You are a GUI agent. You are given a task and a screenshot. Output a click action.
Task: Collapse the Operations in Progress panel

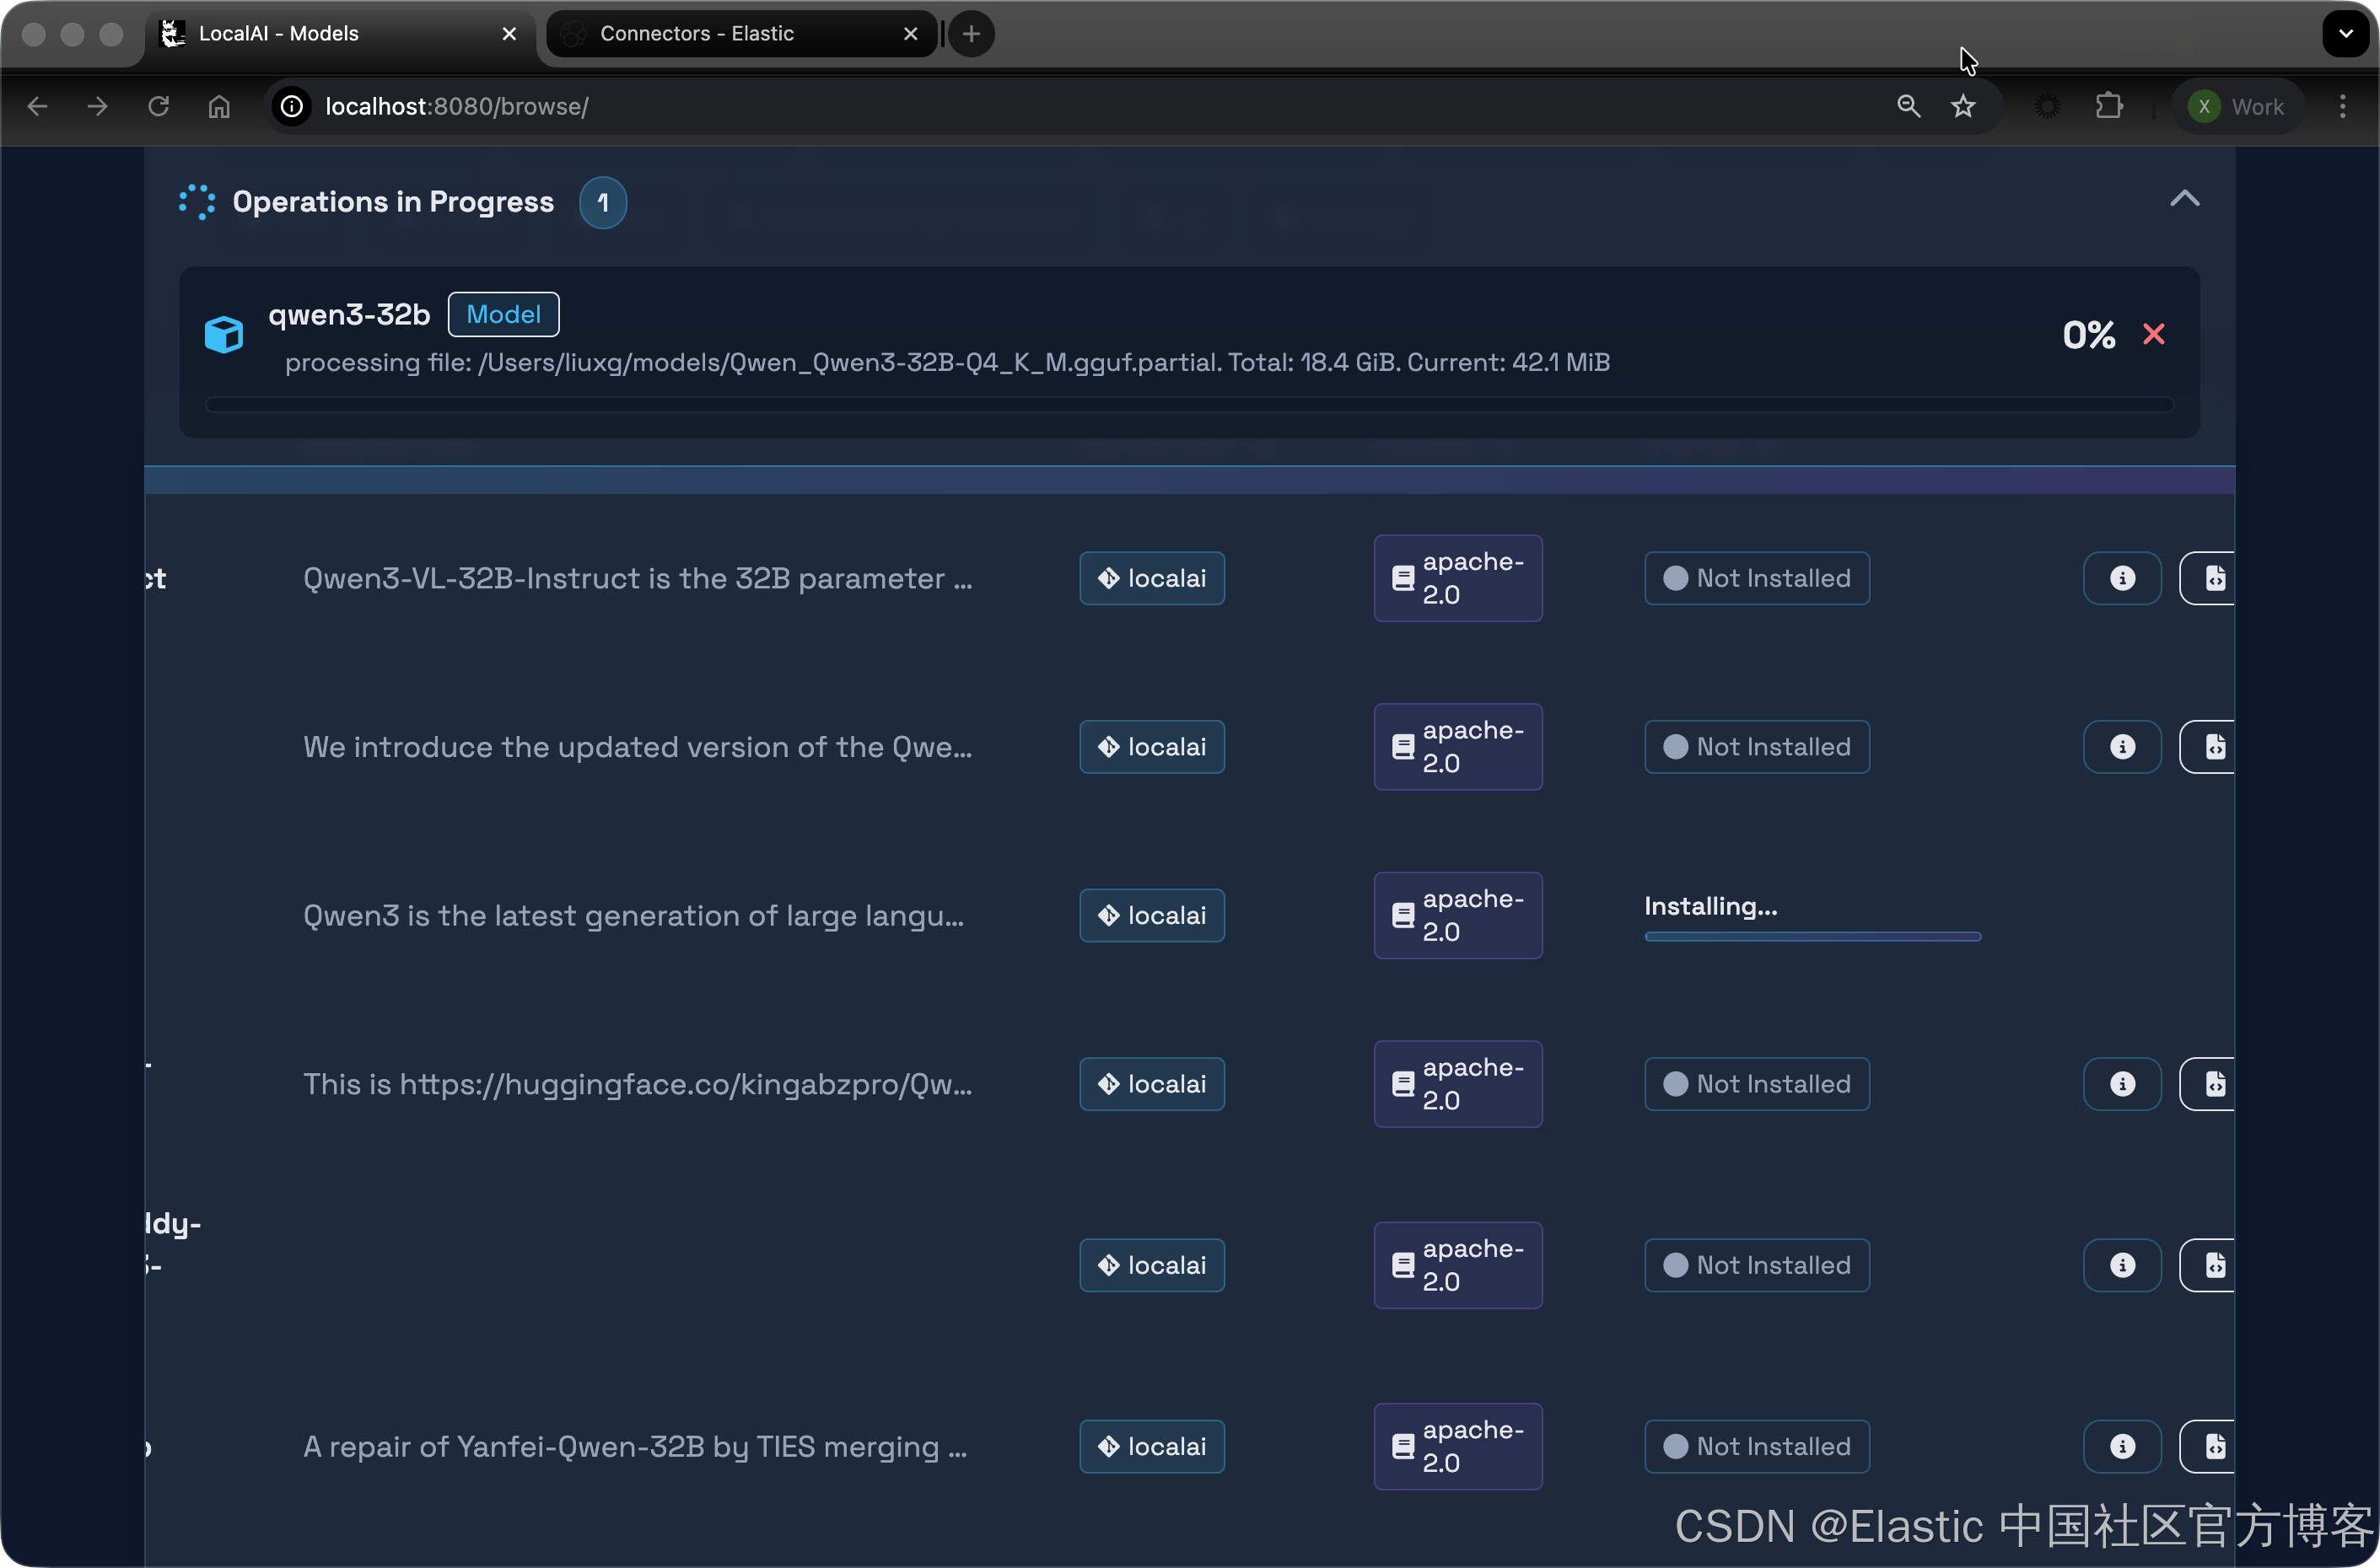[x=2184, y=199]
